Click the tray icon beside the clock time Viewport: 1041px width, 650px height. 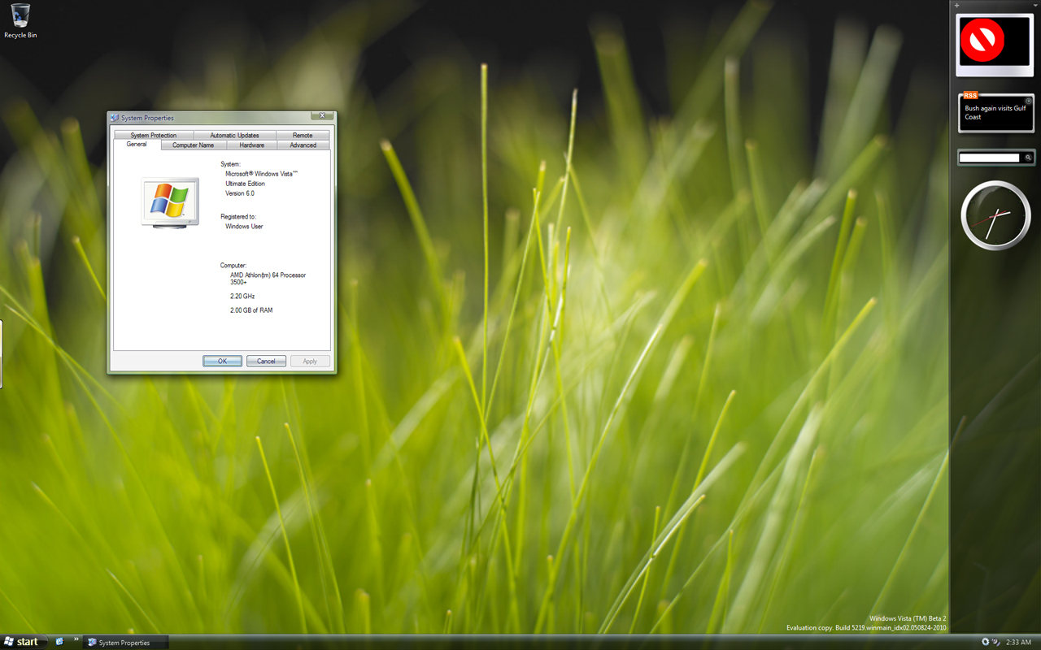(x=996, y=642)
